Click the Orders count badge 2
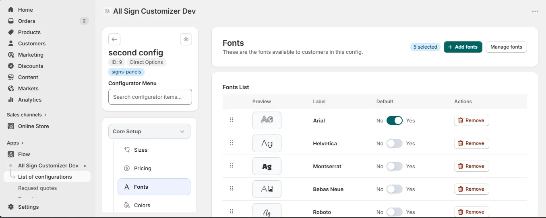This screenshot has height=218, width=546. 84,21
